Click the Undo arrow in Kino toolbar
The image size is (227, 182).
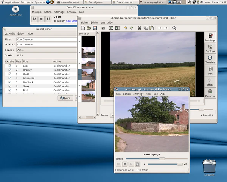[125, 28]
